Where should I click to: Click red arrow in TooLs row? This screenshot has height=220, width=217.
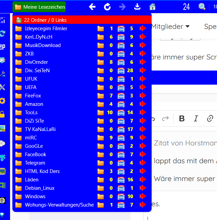coord(143,113)
